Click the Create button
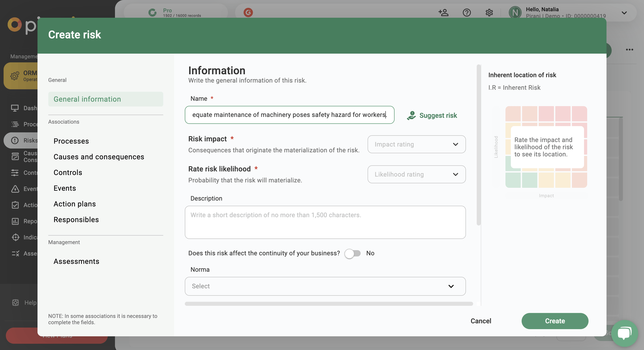 tap(555, 321)
